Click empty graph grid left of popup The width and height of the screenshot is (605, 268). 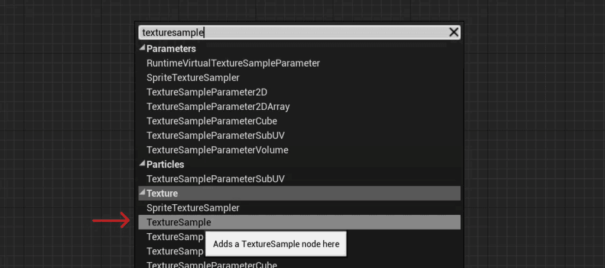(66, 135)
